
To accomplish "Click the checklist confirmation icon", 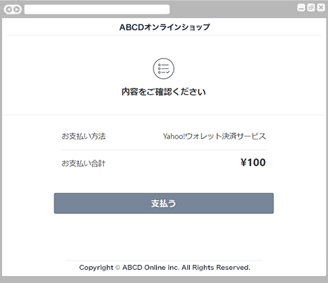I will point(163,68).
